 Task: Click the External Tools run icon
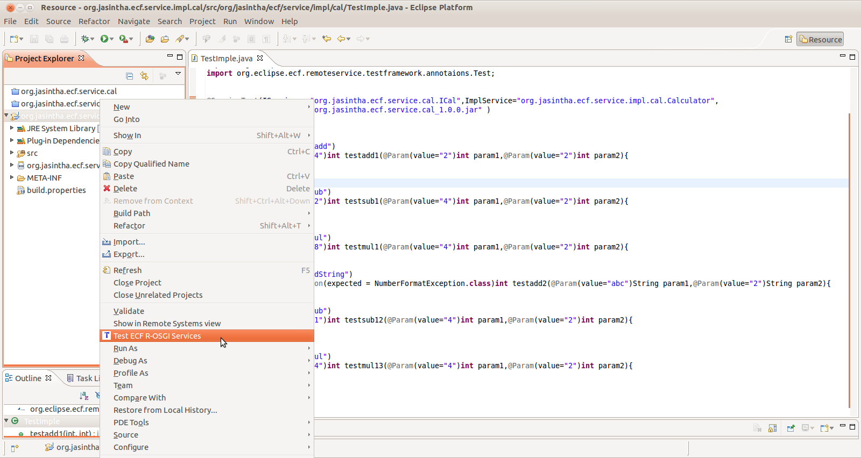click(x=123, y=39)
